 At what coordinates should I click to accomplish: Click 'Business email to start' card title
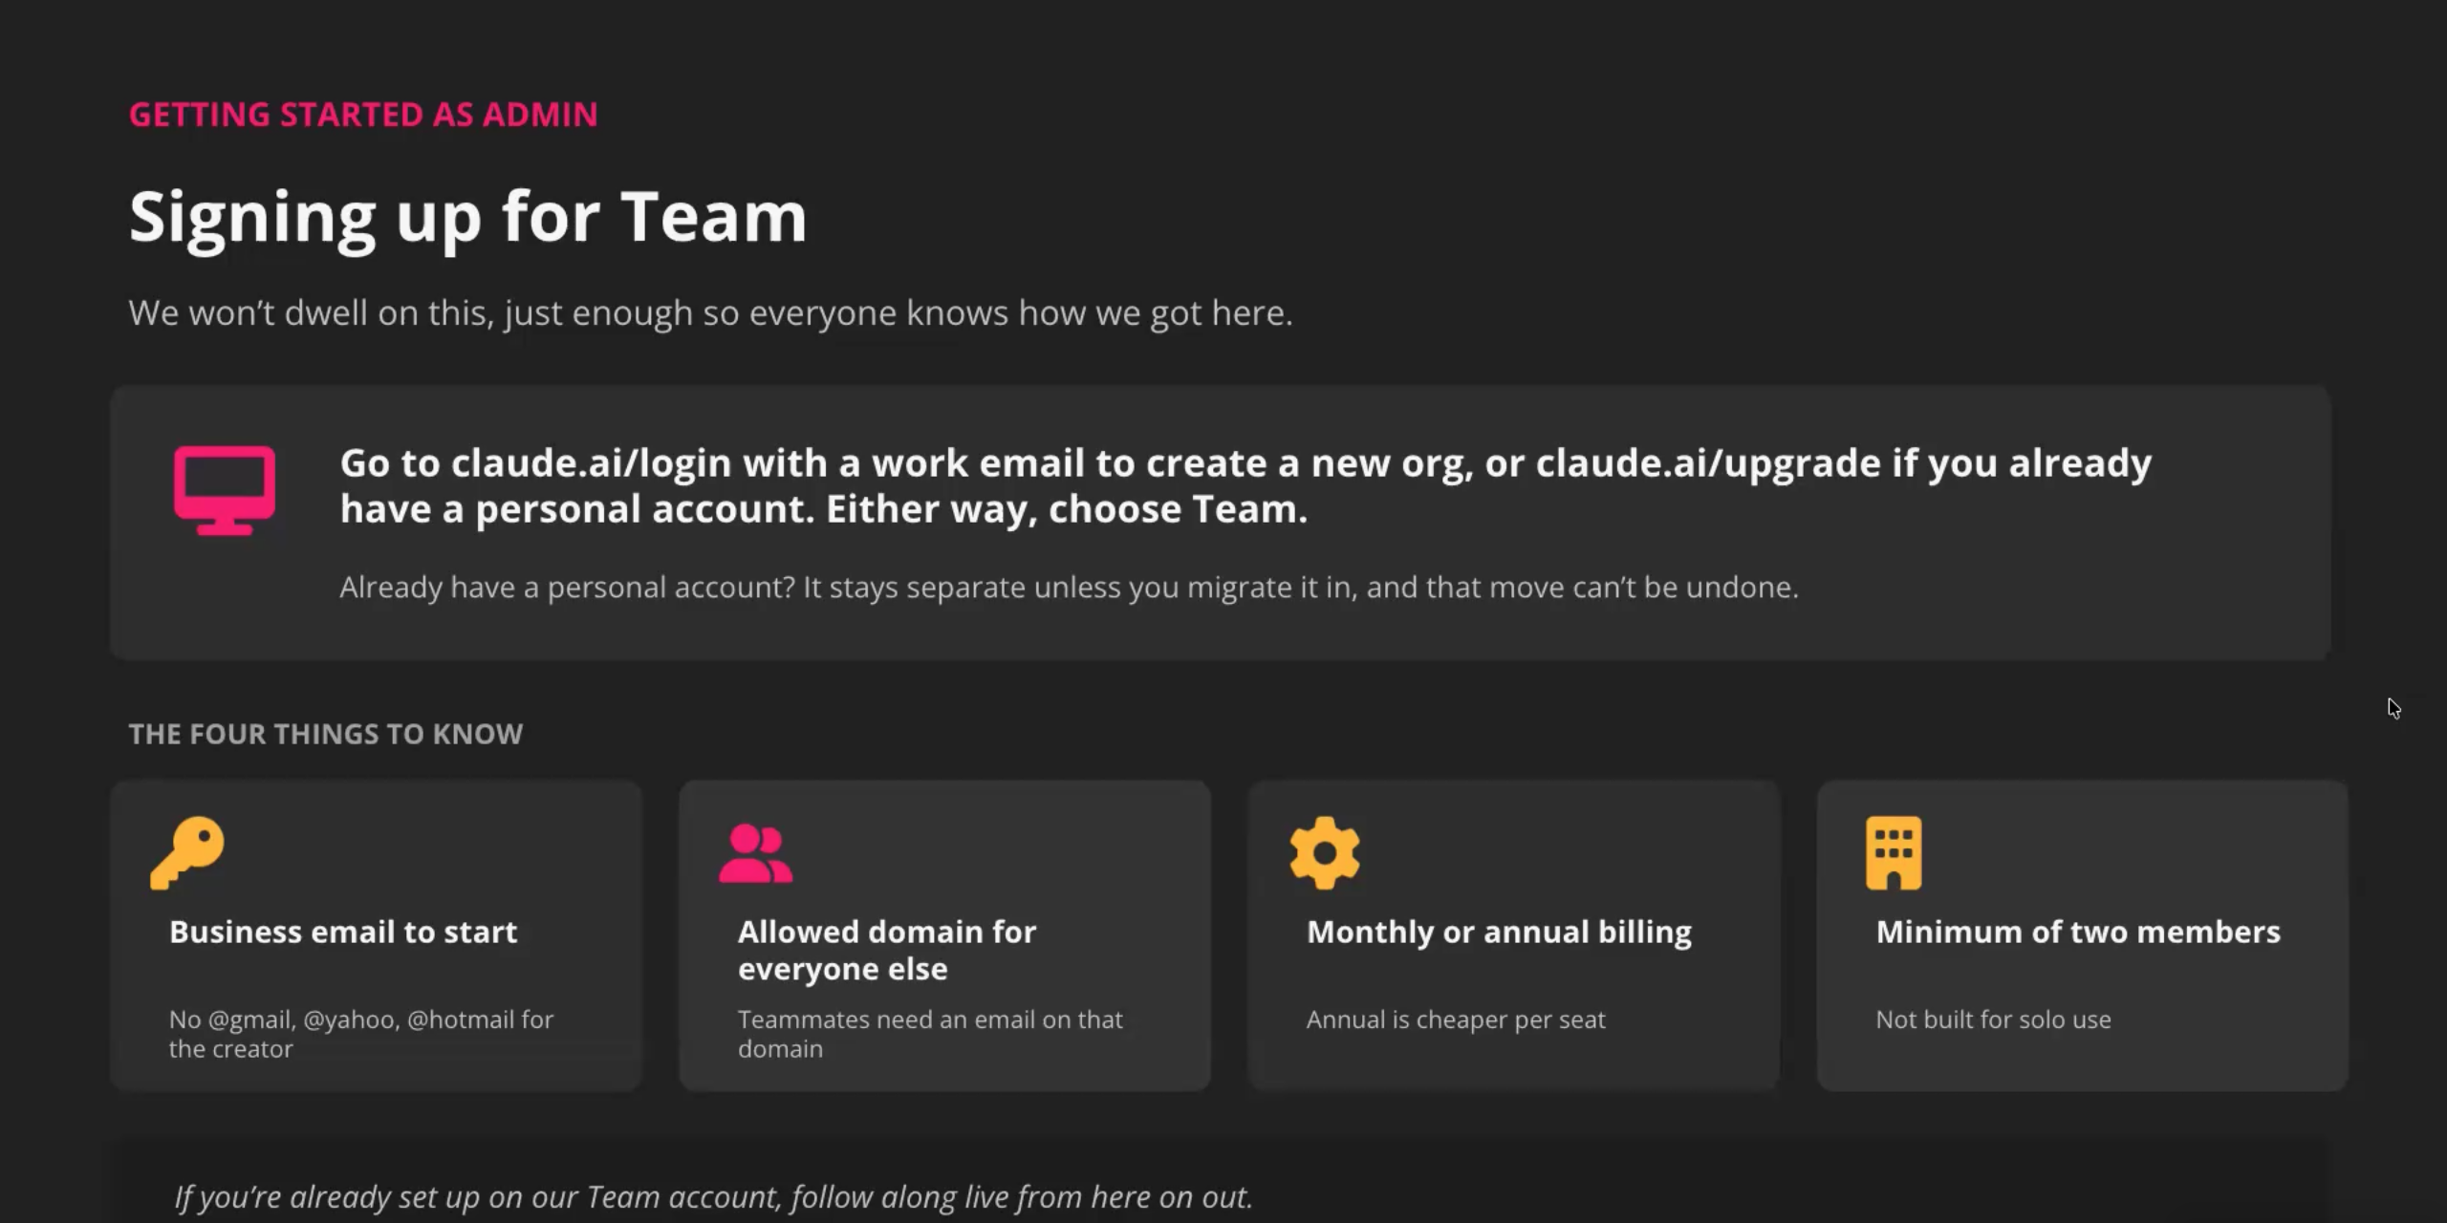[343, 932]
